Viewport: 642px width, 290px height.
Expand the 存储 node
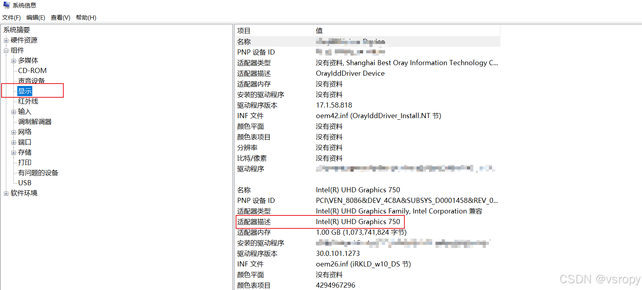click(x=13, y=153)
